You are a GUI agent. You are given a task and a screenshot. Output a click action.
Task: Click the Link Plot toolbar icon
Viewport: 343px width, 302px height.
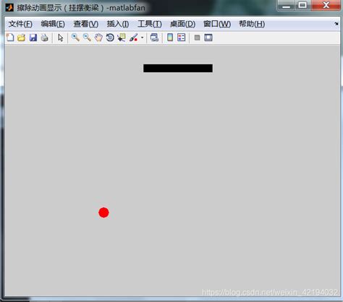click(154, 38)
